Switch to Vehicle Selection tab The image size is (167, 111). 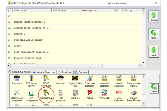point(44,72)
